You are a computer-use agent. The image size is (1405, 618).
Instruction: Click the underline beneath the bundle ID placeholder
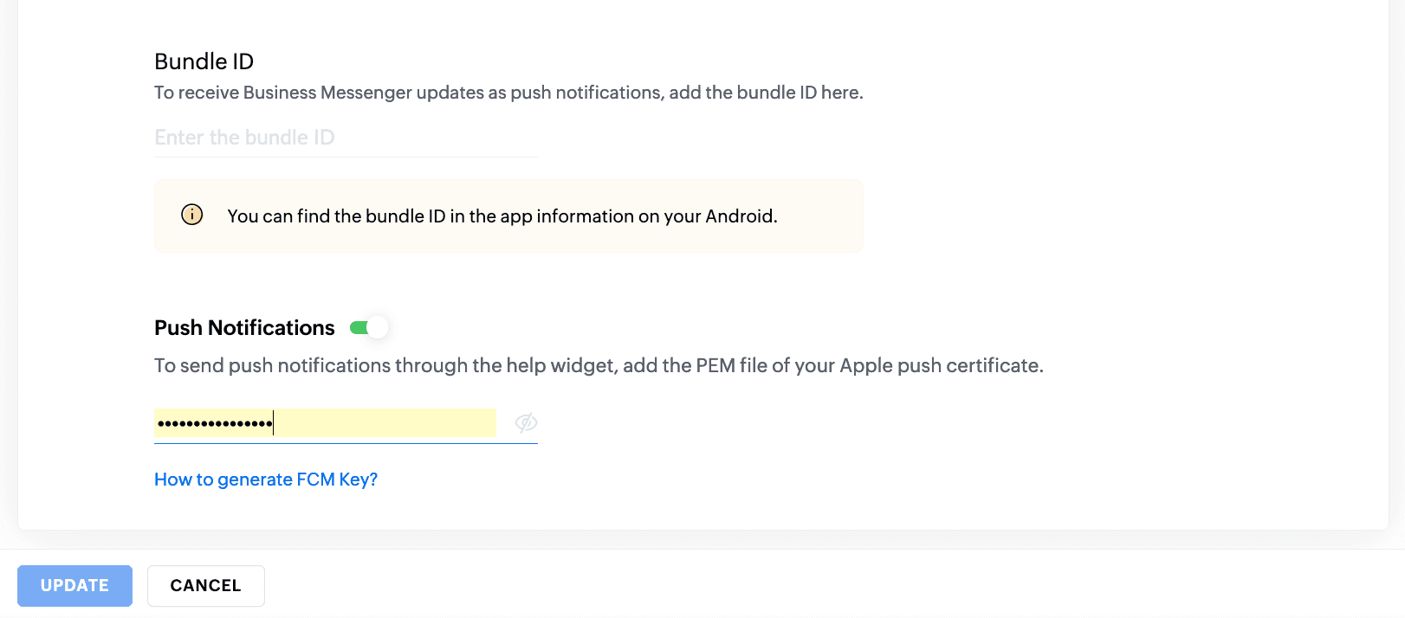click(345, 157)
